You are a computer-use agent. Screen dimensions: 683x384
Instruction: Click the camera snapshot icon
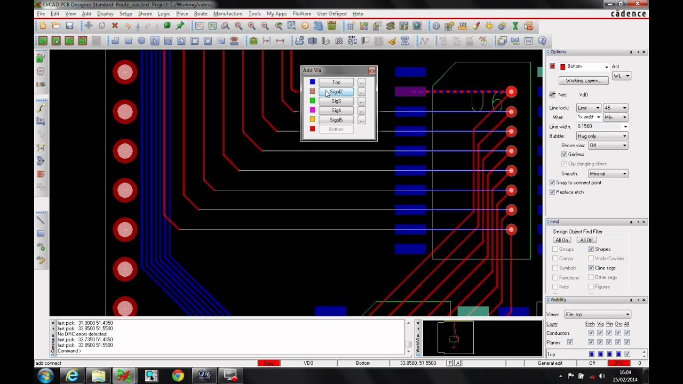[x=339, y=41]
